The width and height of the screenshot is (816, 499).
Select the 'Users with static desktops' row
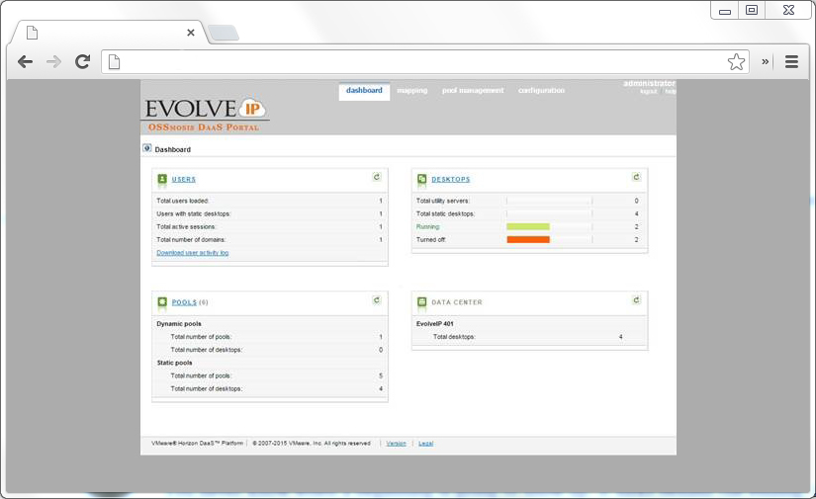[270, 213]
